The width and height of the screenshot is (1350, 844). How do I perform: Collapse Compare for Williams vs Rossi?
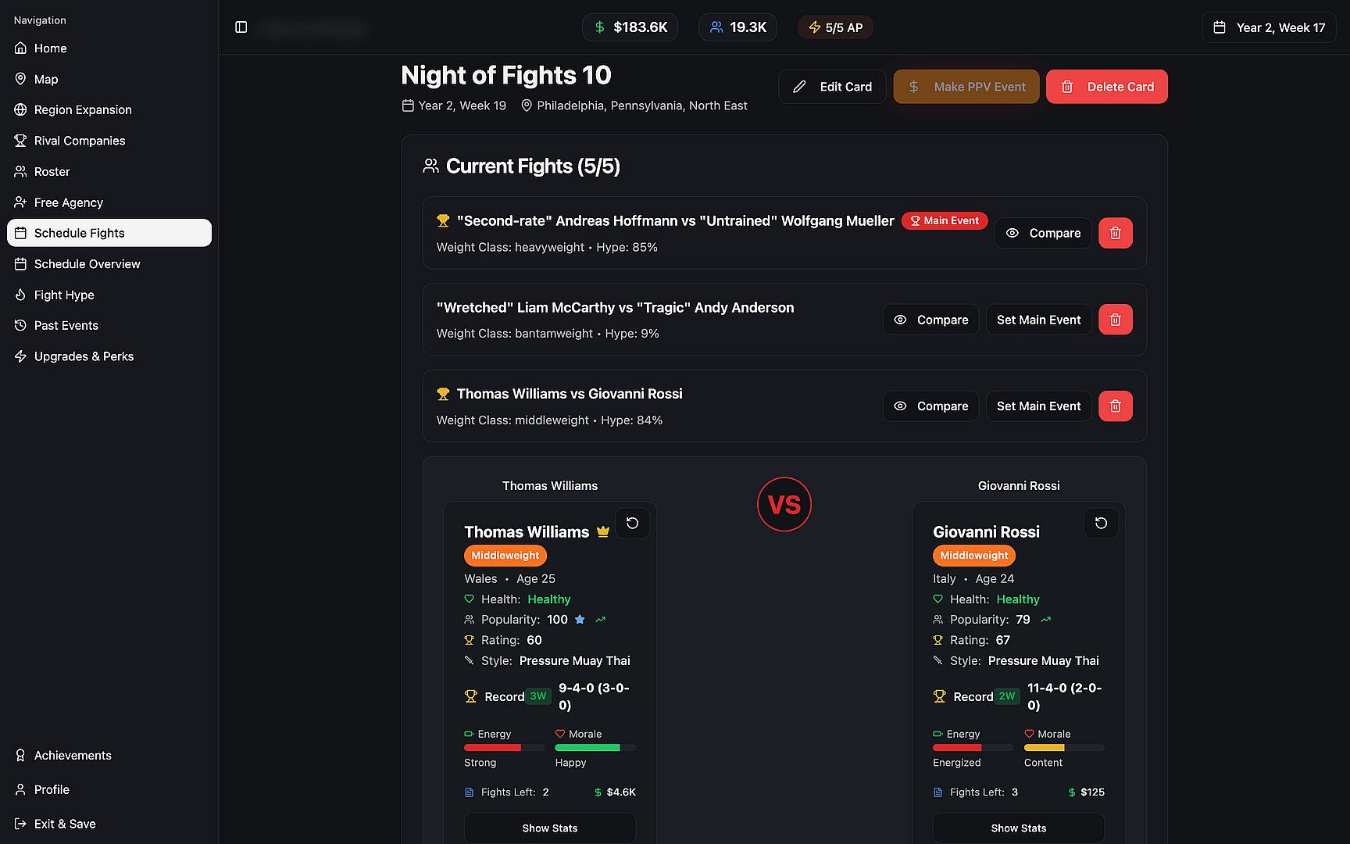(x=930, y=406)
